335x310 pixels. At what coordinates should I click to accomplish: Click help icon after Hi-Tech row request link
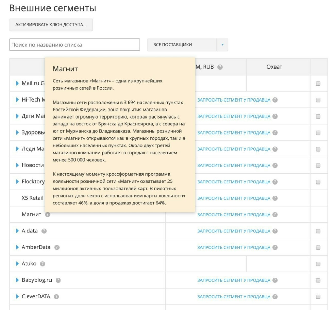coord(275,100)
